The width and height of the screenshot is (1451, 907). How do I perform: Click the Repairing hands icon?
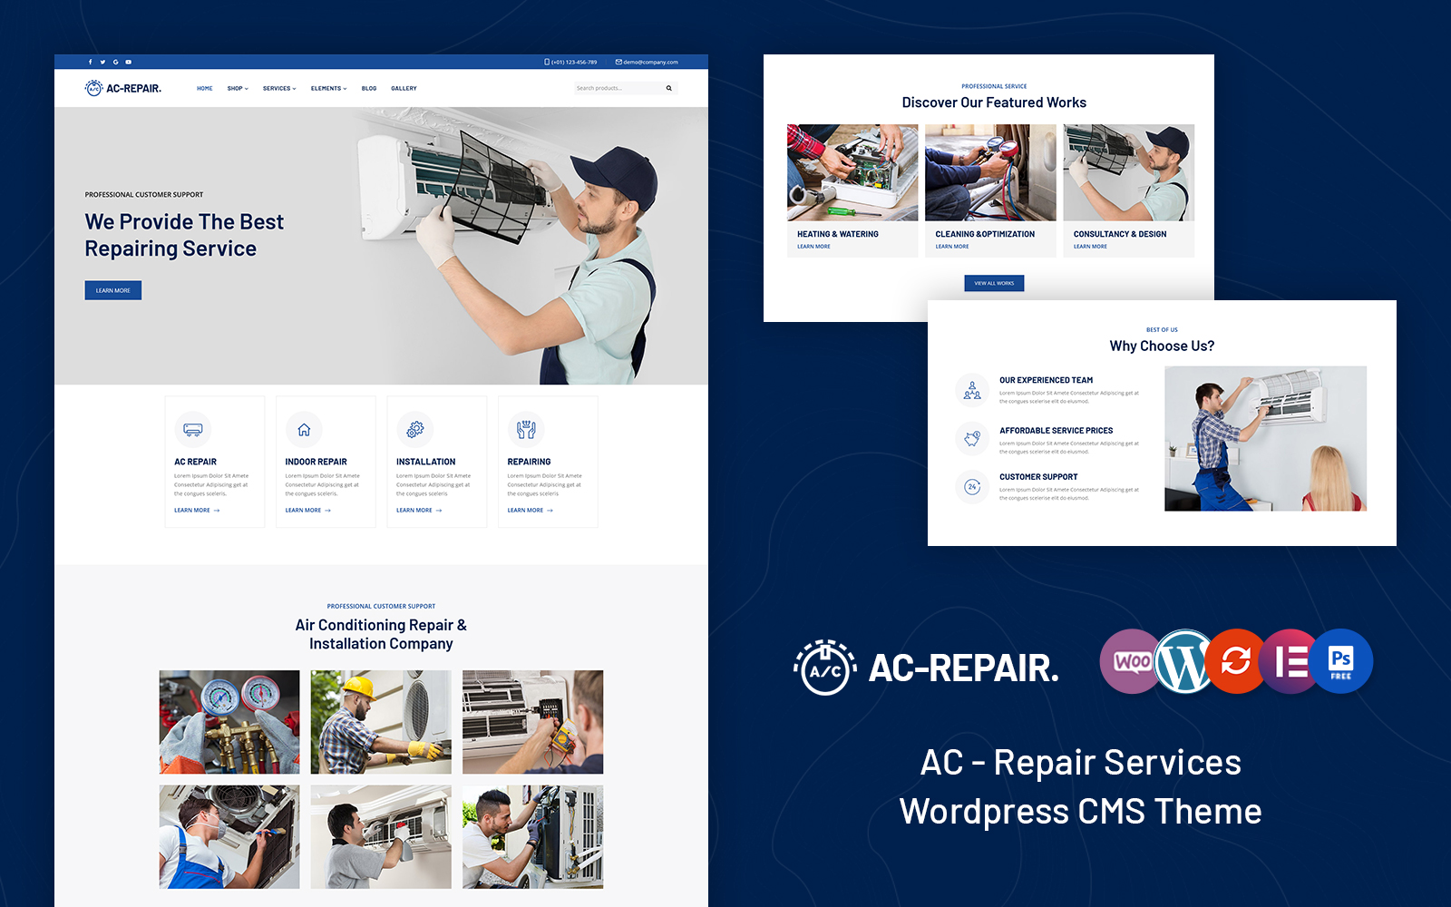coord(528,428)
